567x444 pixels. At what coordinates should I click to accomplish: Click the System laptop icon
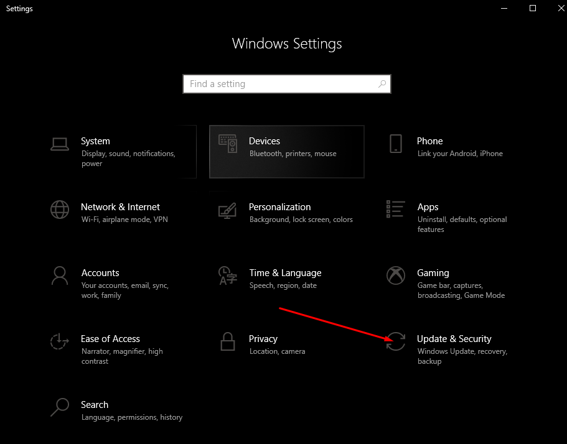coord(60,144)
